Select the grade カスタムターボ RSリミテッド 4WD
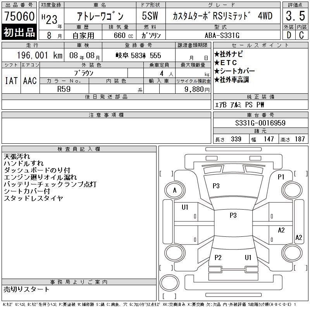310x310 pixels. point(222,16)
